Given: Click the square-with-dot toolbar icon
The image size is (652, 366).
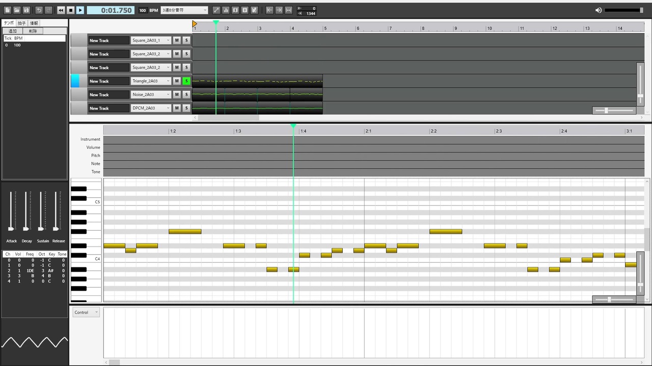Looking at the screenshot, I should point(244,10).
